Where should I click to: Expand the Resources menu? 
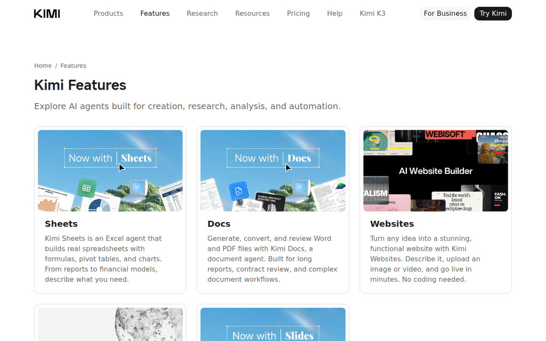coord(253,13)
